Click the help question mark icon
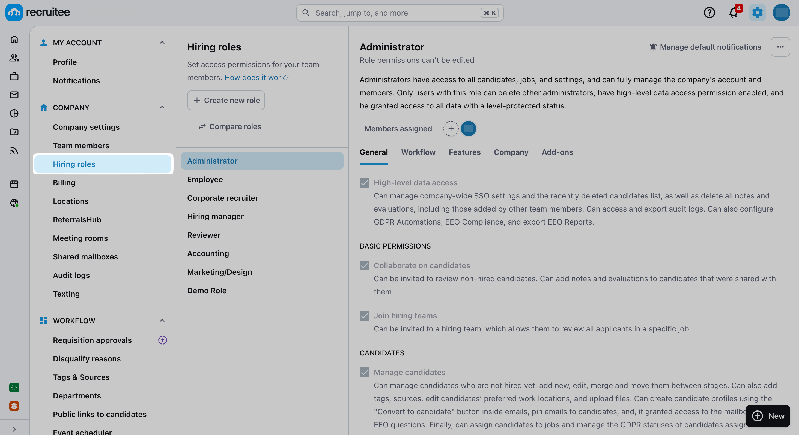This screenshot has width=799, height=435. 709,13
